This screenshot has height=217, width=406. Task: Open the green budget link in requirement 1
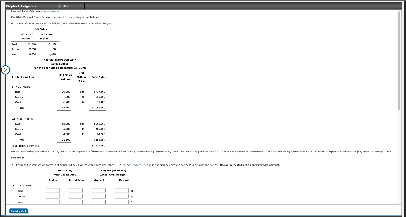137,165
